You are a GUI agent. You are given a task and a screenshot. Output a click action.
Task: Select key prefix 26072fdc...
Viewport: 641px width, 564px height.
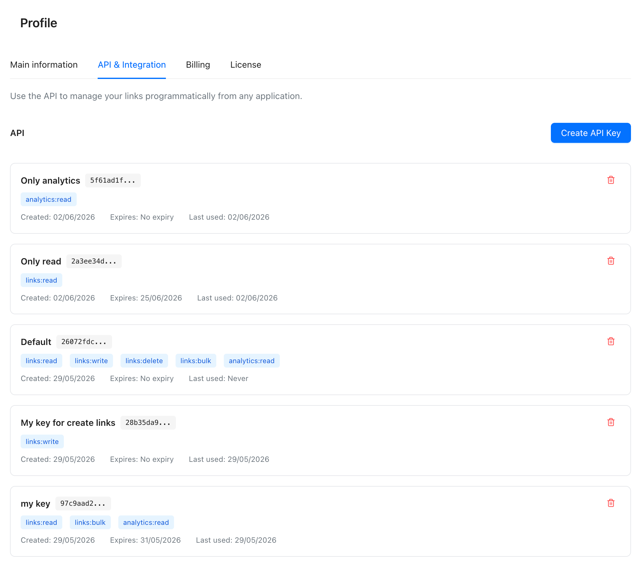tap(84, 342)
